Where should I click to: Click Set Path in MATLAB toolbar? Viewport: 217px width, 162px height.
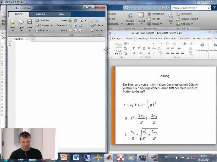click(x=154, y=19)
